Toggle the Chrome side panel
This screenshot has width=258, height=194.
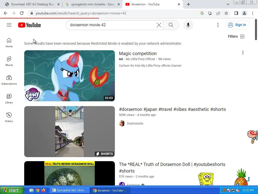[236, 13]
